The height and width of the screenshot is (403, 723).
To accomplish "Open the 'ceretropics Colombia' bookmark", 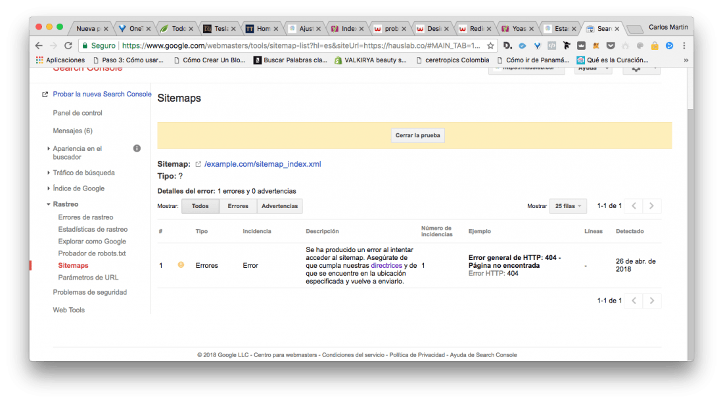I will pos(452,60).
